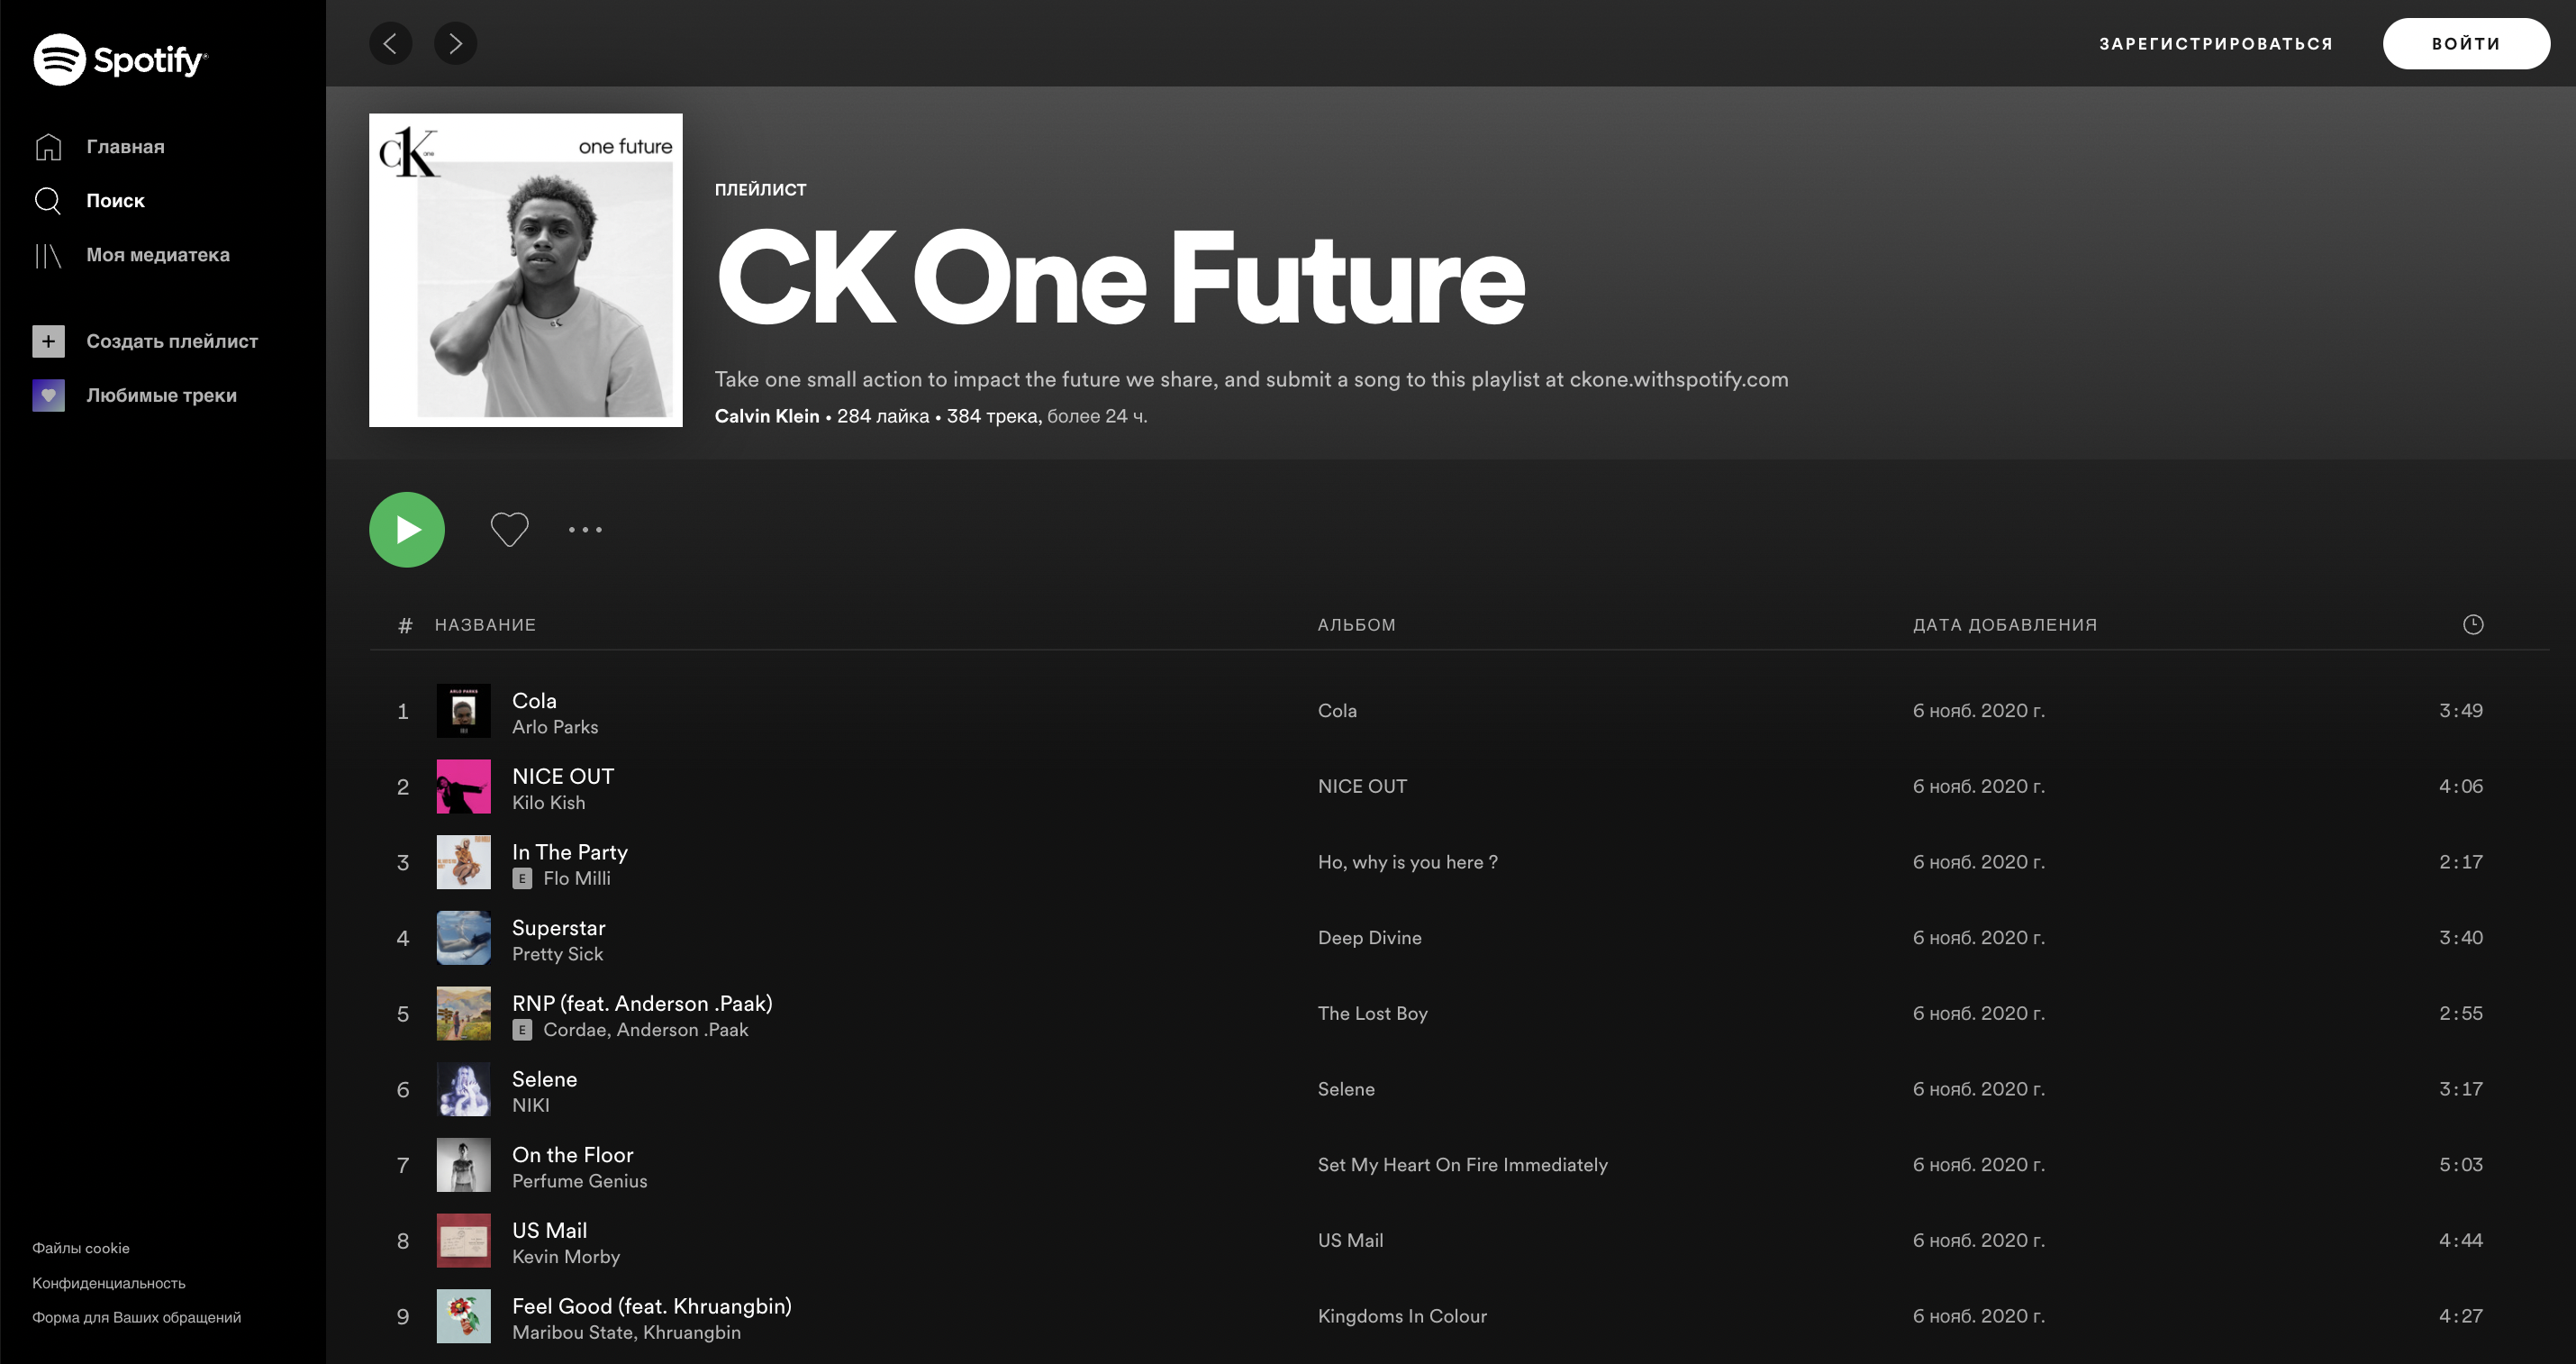The width and height of the screenshot is (2576, 1364).
Task: Open the Calvin Klein profile link
Action: 767,416
